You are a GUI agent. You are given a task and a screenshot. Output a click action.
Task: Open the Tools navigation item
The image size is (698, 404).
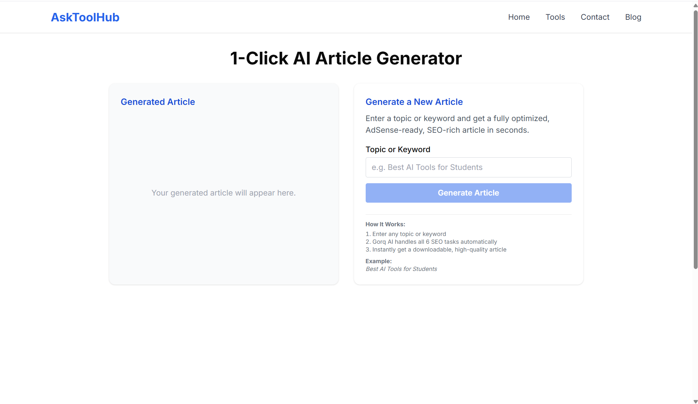[555, 17]
